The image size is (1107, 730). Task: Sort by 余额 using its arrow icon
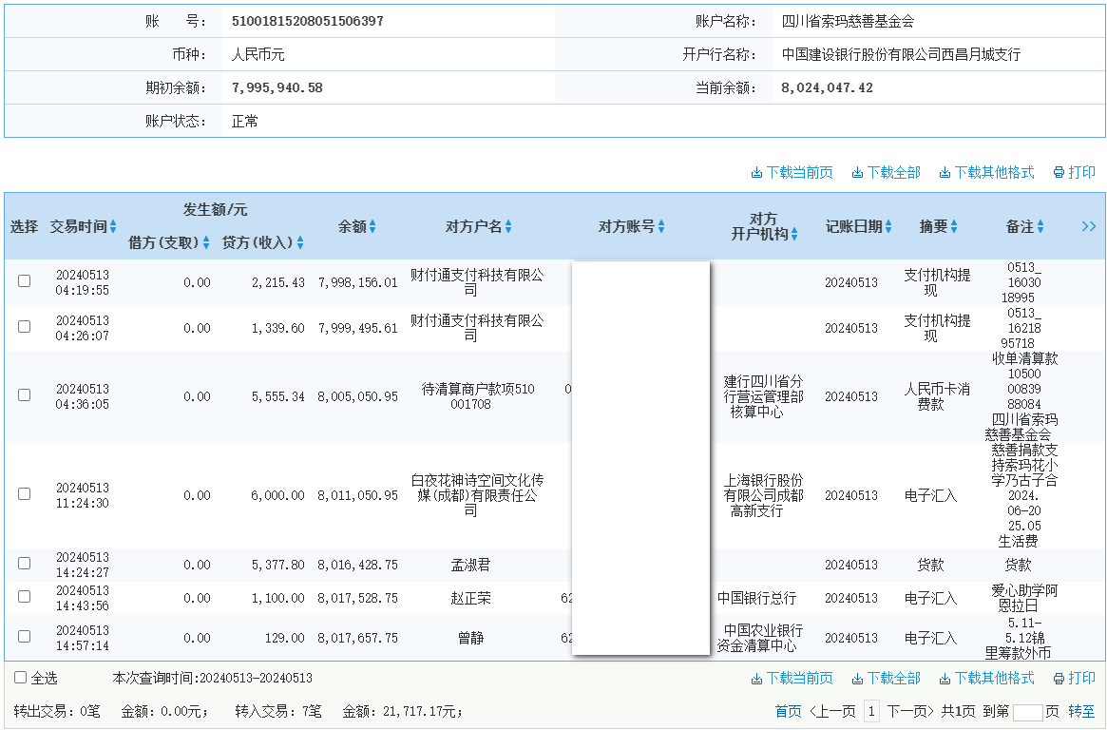pos(372,226)
